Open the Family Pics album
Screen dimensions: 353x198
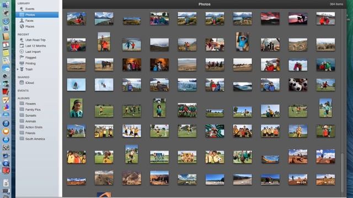point(33,109)
